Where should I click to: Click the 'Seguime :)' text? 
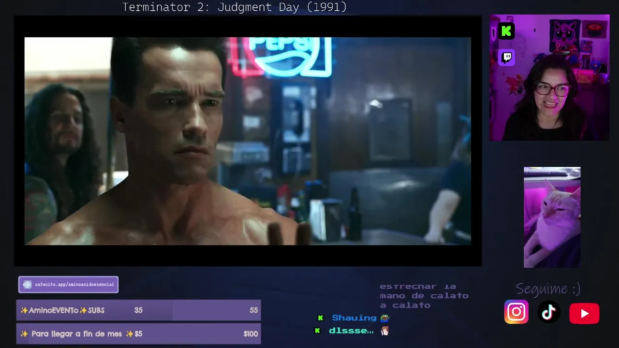pos(548,289)
